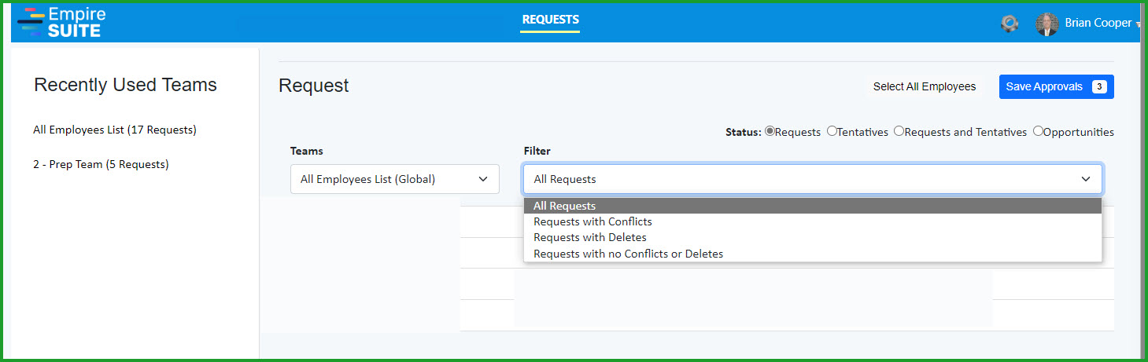Screen dimensions: 1148x362
Task: Select the Tentatives status radio button
Action: (832, 131)
